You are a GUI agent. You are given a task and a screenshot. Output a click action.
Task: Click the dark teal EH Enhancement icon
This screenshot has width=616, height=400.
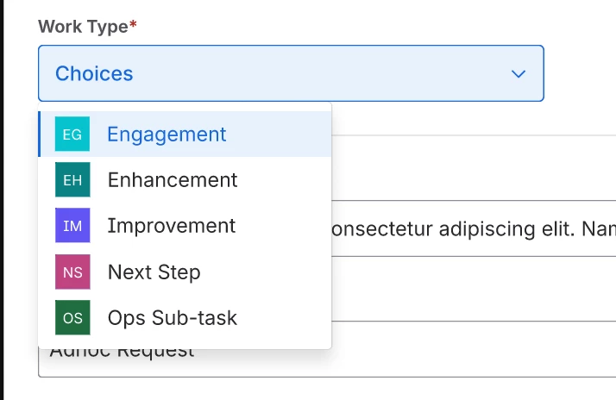click(x=72, y=180)
